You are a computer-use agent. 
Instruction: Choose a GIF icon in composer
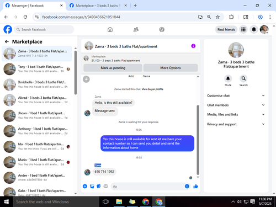click(105, 187)
